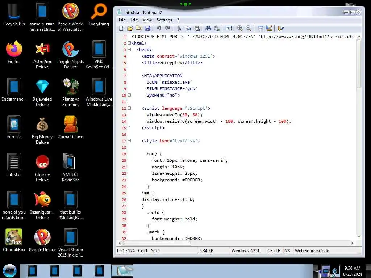Select the info.hta desktop file icon

pos(14,127)
